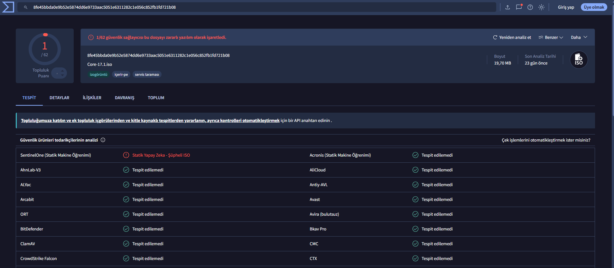
Task: Click the check icon in ClamAV row
Action: pos(126,244)
